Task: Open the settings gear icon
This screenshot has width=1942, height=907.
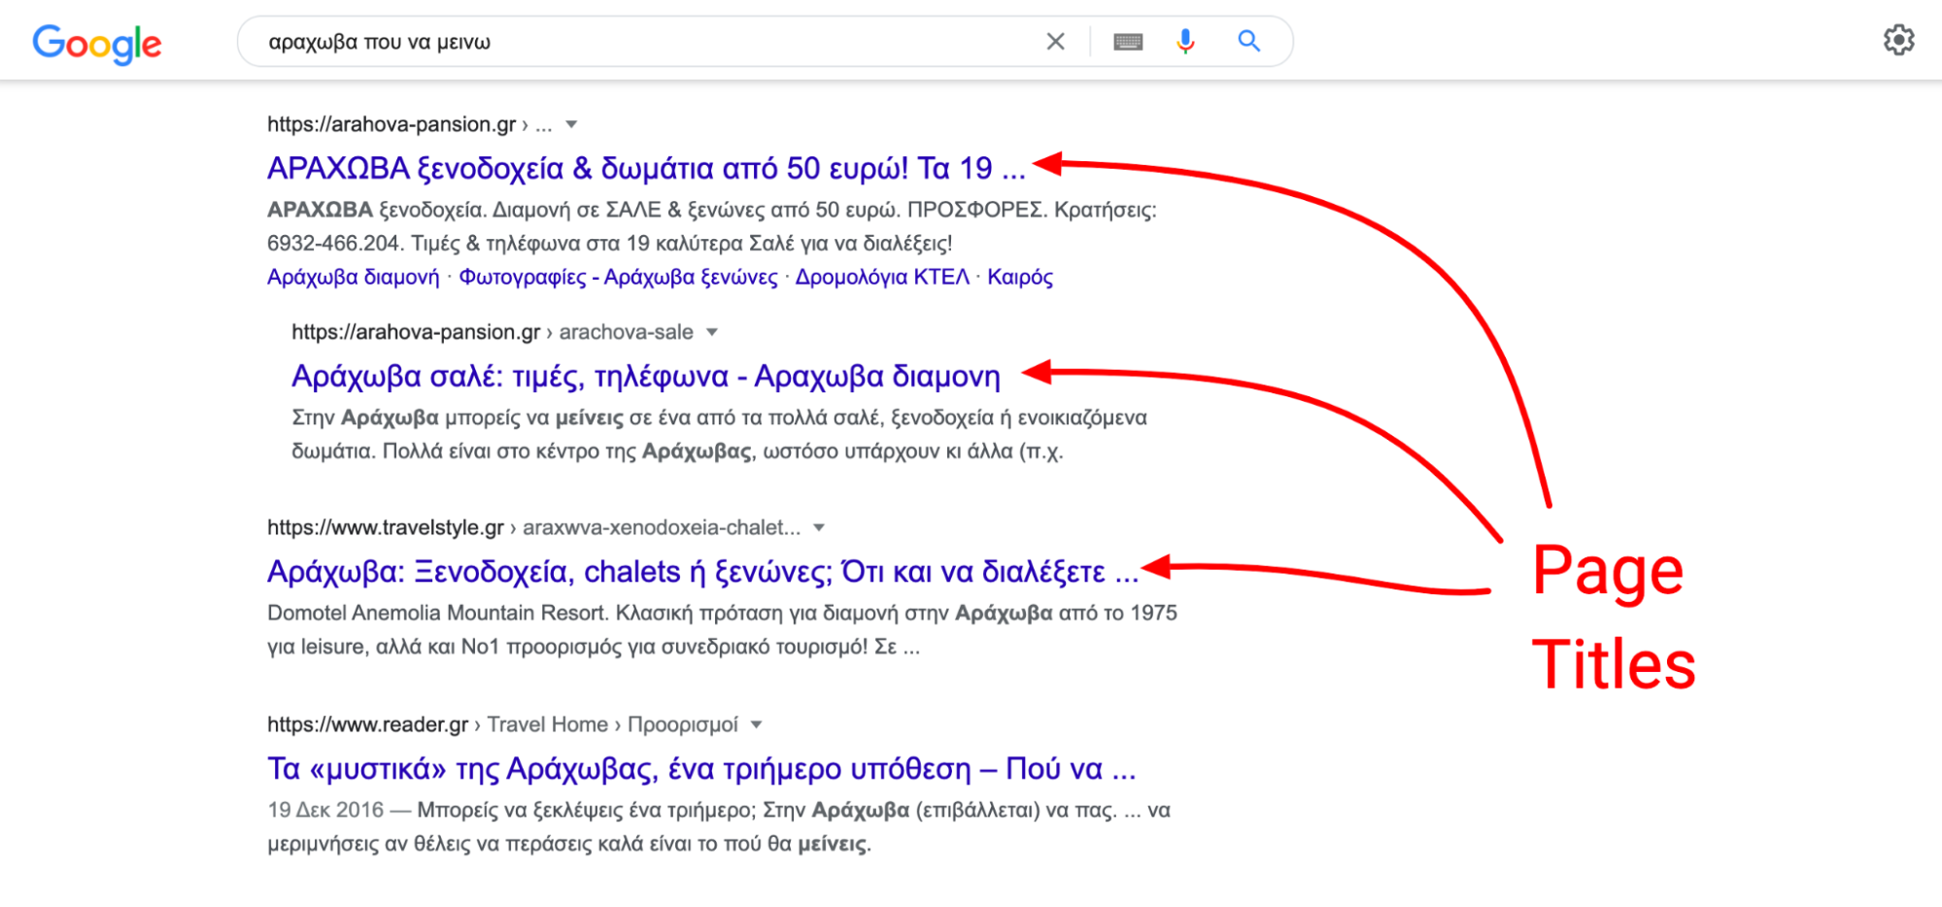Action: pos(1898,40)
